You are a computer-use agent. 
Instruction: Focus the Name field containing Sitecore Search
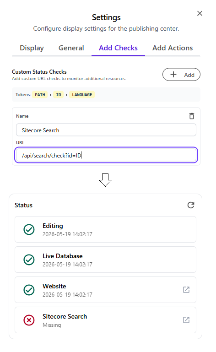pos(106,130)
